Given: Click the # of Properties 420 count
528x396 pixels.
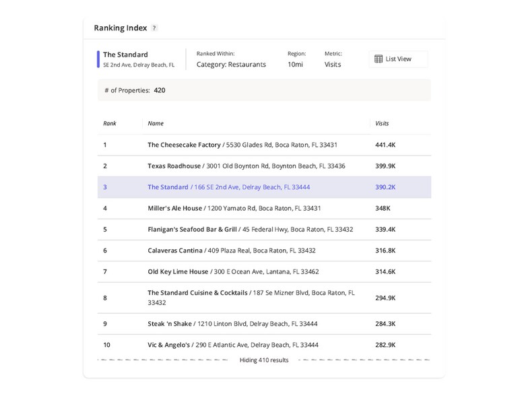Looking at the screenshot, I should [x=159, y=90].
